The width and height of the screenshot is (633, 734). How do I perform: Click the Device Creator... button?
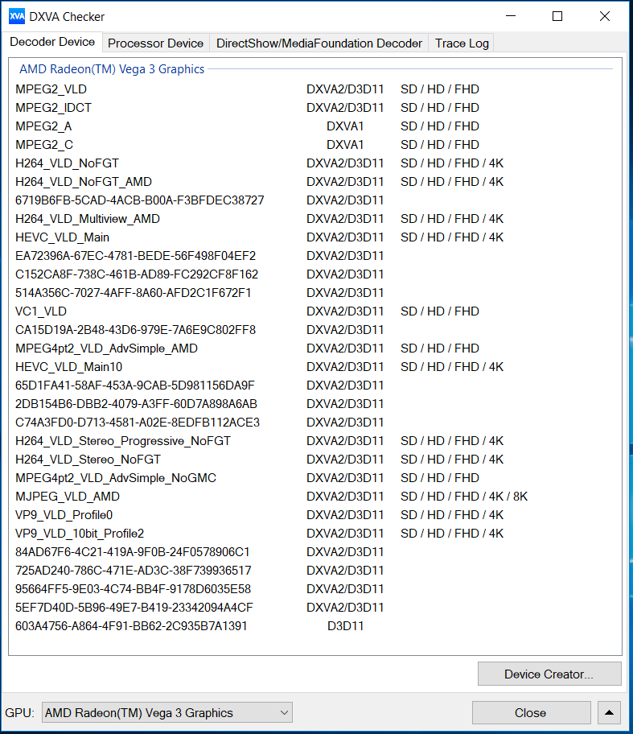(x=549, y=674)
